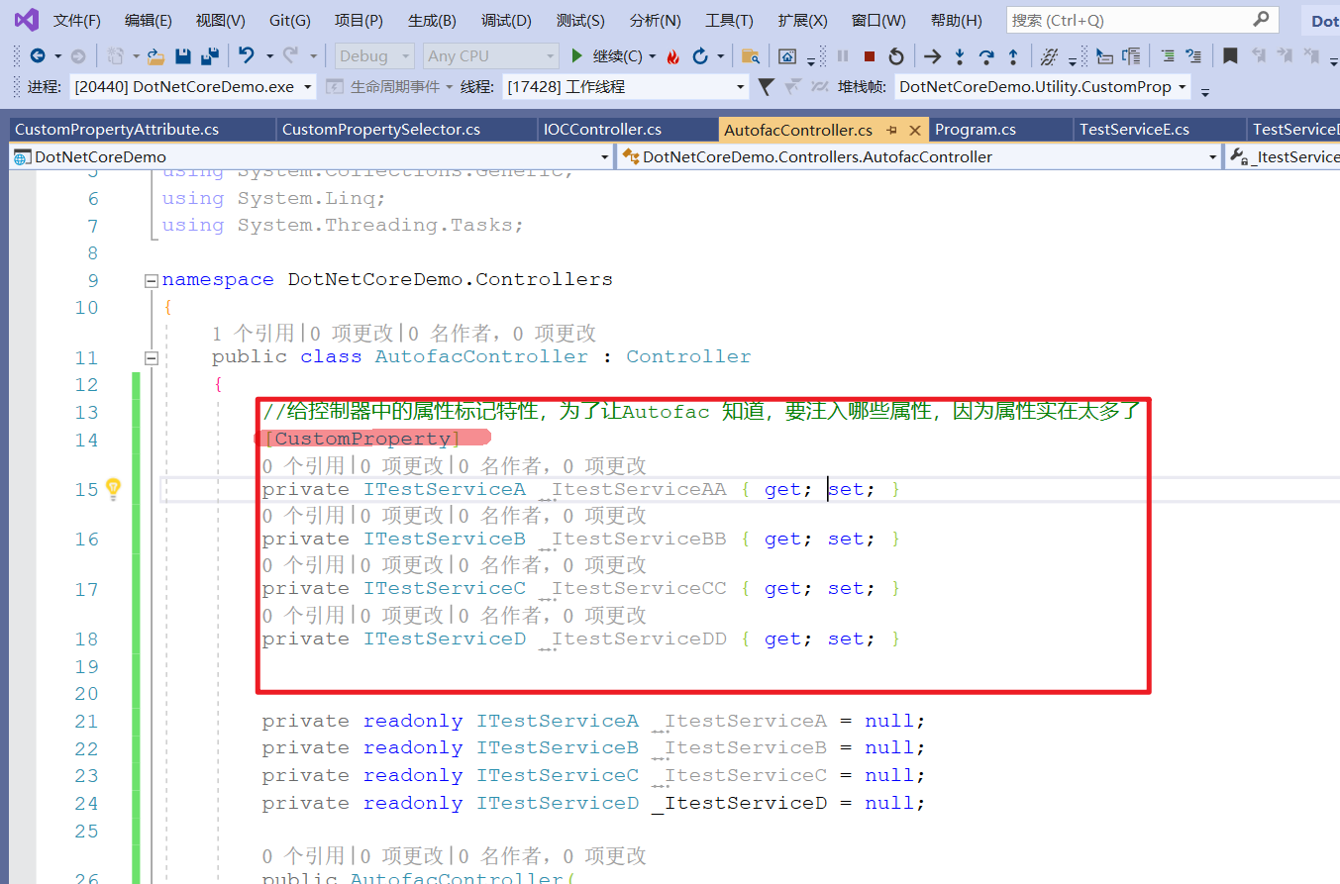The image size is (1340, 884).
Task: Expand the Continue button dropdown arrow
Action: pos(653,57)
